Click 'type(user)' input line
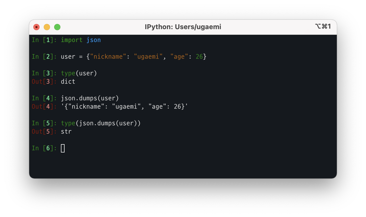This screenshot has height=217, width=366. click(x=79, y=73)
